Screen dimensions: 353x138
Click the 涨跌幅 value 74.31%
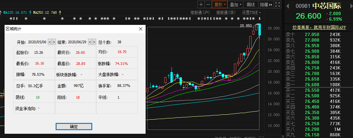pyautogui.click(x=121, y=63)
